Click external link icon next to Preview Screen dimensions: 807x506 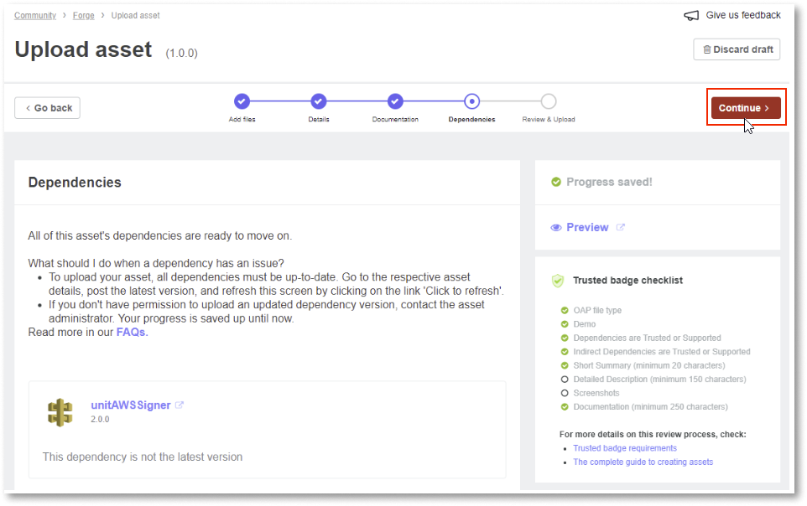tap(621, 227)
